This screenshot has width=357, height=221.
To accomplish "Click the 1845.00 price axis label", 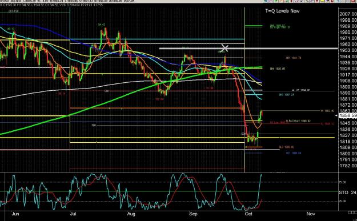I will pyautogui.click(x=348, y=123).
